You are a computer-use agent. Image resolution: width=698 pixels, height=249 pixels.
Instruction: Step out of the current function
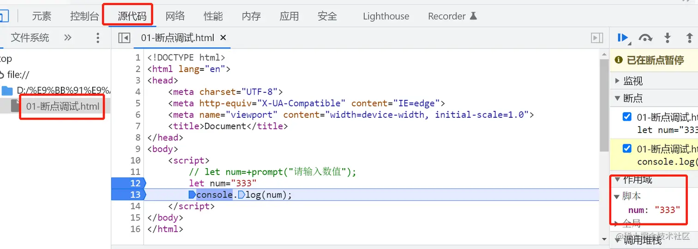click(x=690, y=38)
